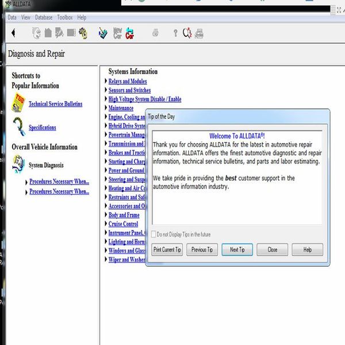Open the Heating and Air link

pos(126,188)
